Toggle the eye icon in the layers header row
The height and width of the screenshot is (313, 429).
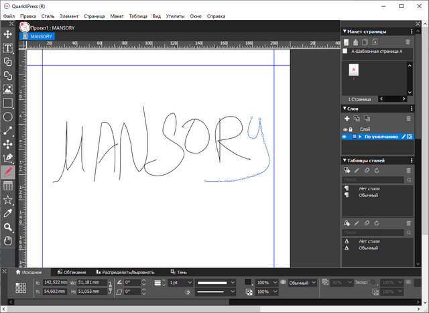click(345, 129)
